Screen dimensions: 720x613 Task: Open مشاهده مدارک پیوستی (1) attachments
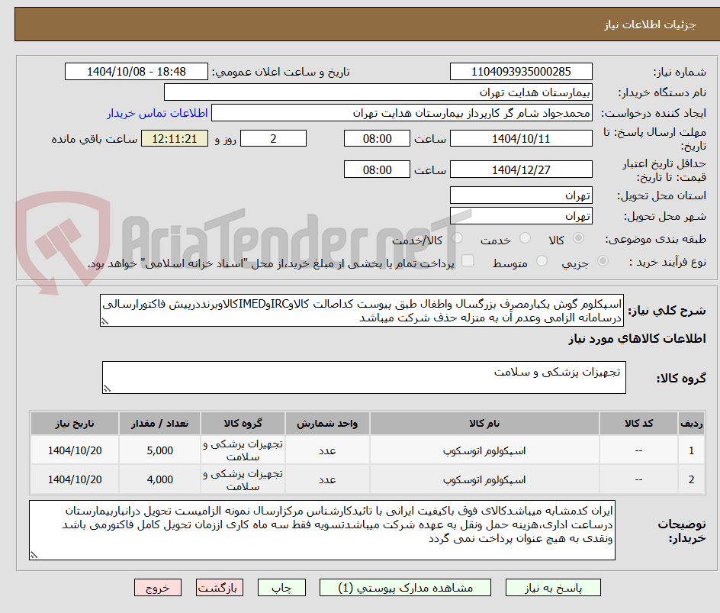[x=405, y=588]
